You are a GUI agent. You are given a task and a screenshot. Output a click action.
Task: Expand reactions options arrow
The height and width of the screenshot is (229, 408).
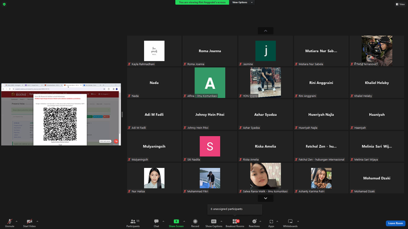261,221
